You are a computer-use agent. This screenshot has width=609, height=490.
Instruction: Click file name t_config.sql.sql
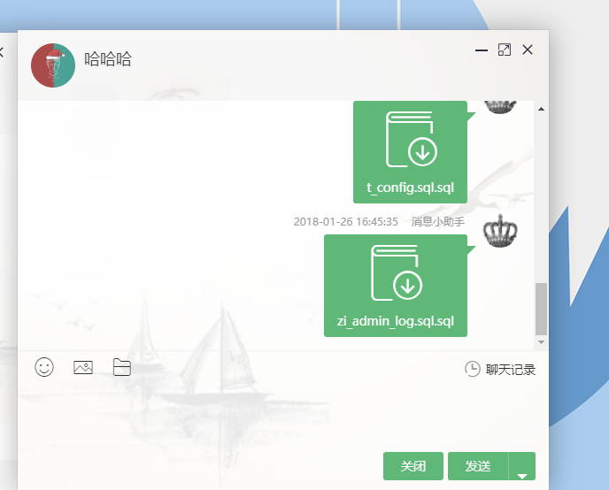coord(410,188)
